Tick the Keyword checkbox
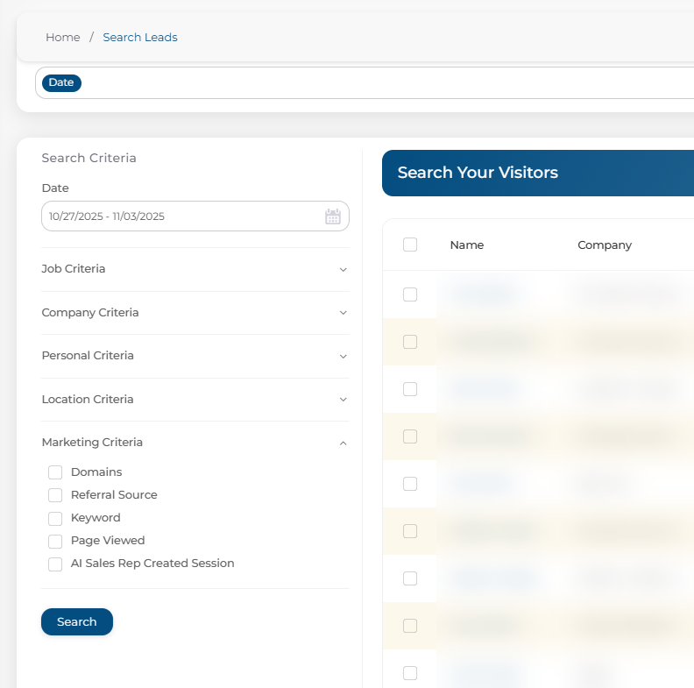Viewport: 694px width, 688px height. [x=55, y=518]
